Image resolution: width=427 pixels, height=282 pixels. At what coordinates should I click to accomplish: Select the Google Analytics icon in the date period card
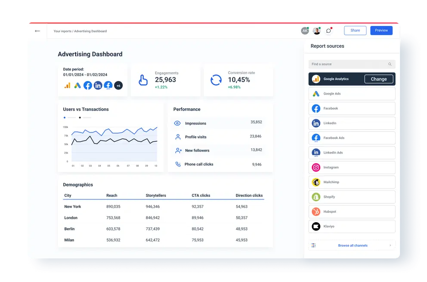pyautogui.click(x=68, y=86)
